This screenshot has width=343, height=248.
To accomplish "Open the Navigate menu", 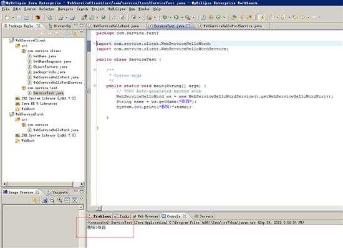I will coord(65,9).
